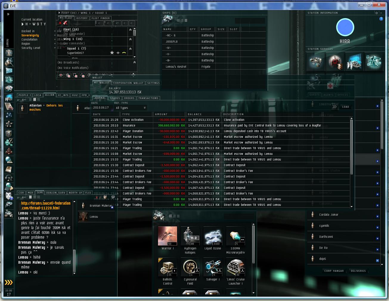Select the 100MN MicroWarpdrive item
Viewport: 389px width, 301px height.
[x=235, y=240]
